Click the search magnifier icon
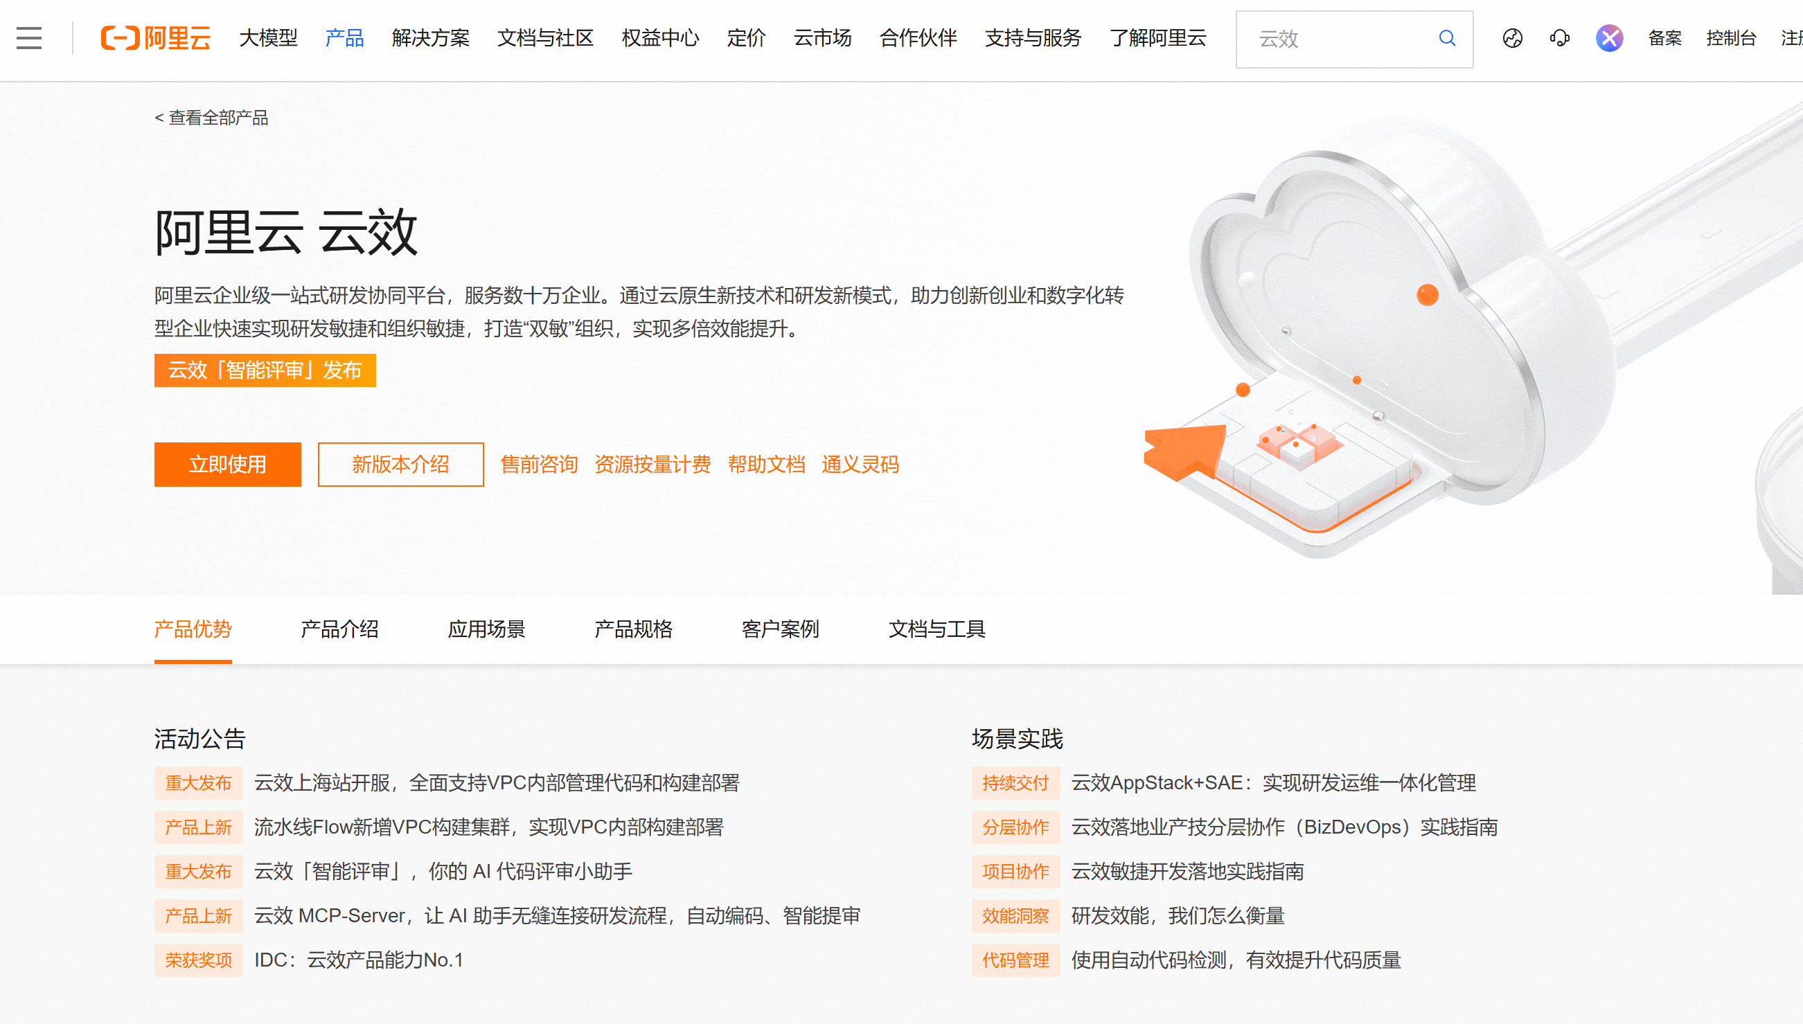The height and width of the screenshot is (1024, 1803). tap(1446, 38)
